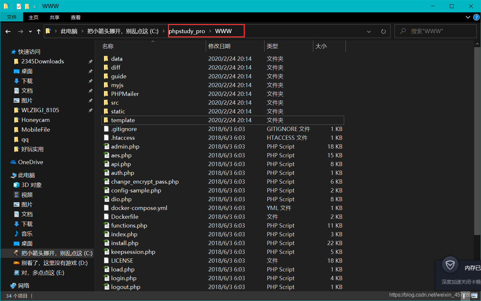
Task: Select the data folder icon
Action: 106,59
